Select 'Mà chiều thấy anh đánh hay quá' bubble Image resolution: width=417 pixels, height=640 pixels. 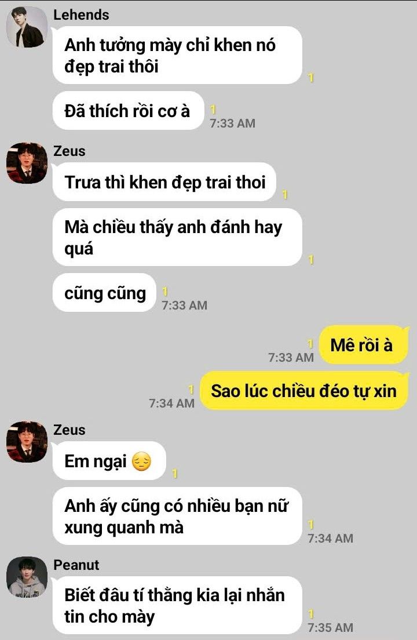177,237
